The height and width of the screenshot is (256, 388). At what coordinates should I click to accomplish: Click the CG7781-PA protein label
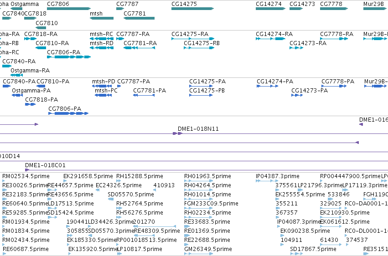tap(150, 91)
